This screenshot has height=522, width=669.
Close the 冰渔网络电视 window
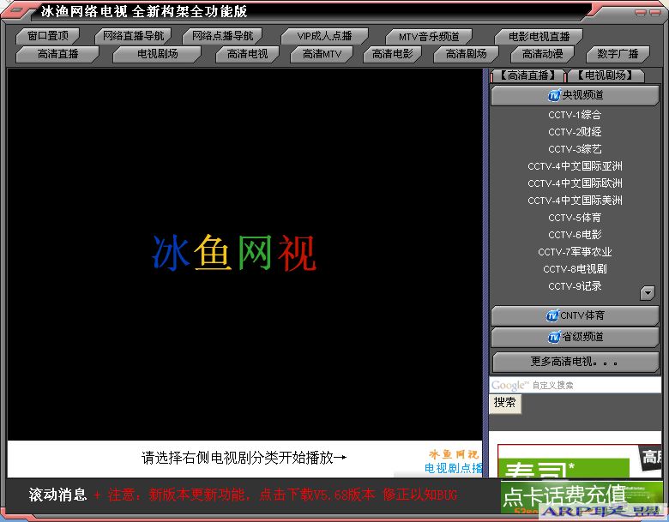click(655, 12)
